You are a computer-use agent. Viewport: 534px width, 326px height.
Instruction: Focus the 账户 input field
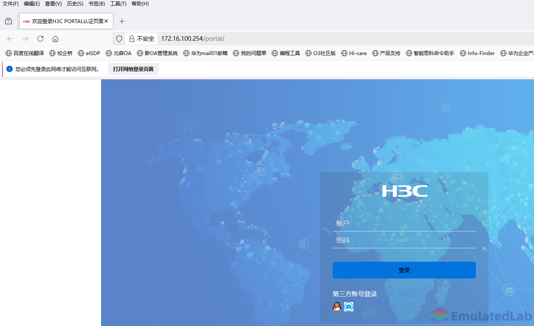pos(404,223)
